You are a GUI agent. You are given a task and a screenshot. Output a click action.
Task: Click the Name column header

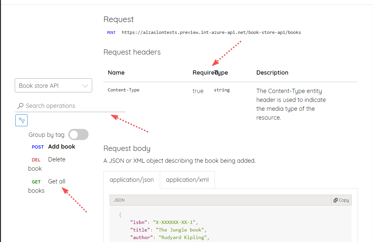(x=116, y=73)
